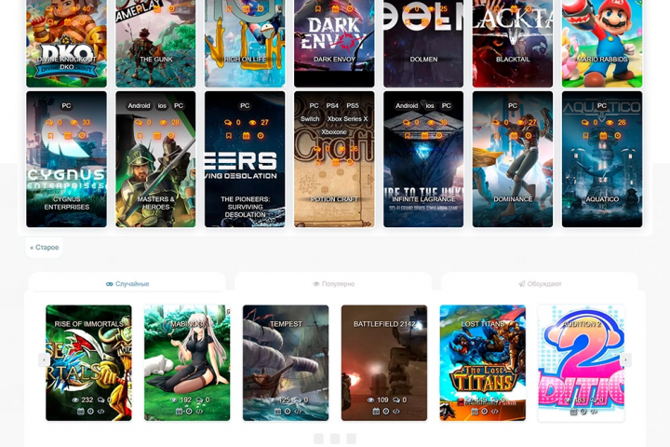Click clock icon on Potion Craft card
670x447 pixels.
350,162
